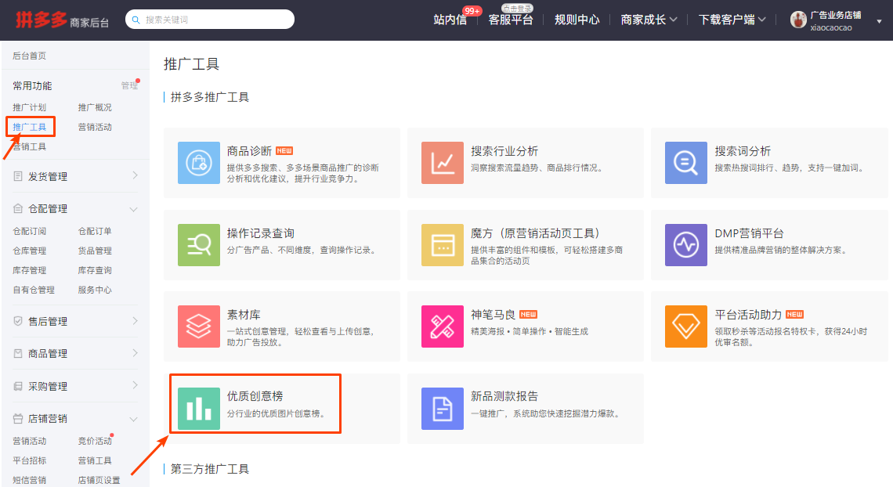This screenshot has height=487, width=893.
Task: Open 货品管理 in sidebar
Action: point(95,251)
